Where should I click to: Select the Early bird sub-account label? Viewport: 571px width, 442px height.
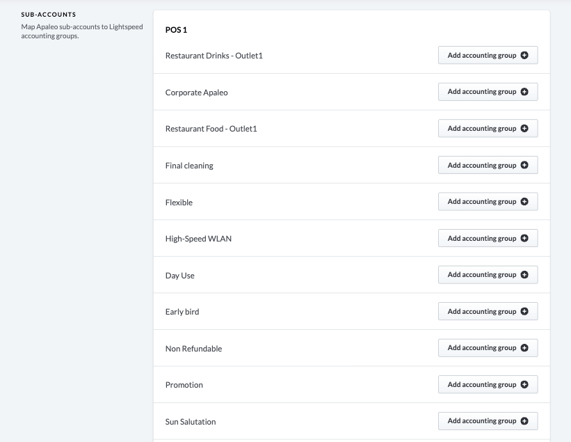pos(182,311)
